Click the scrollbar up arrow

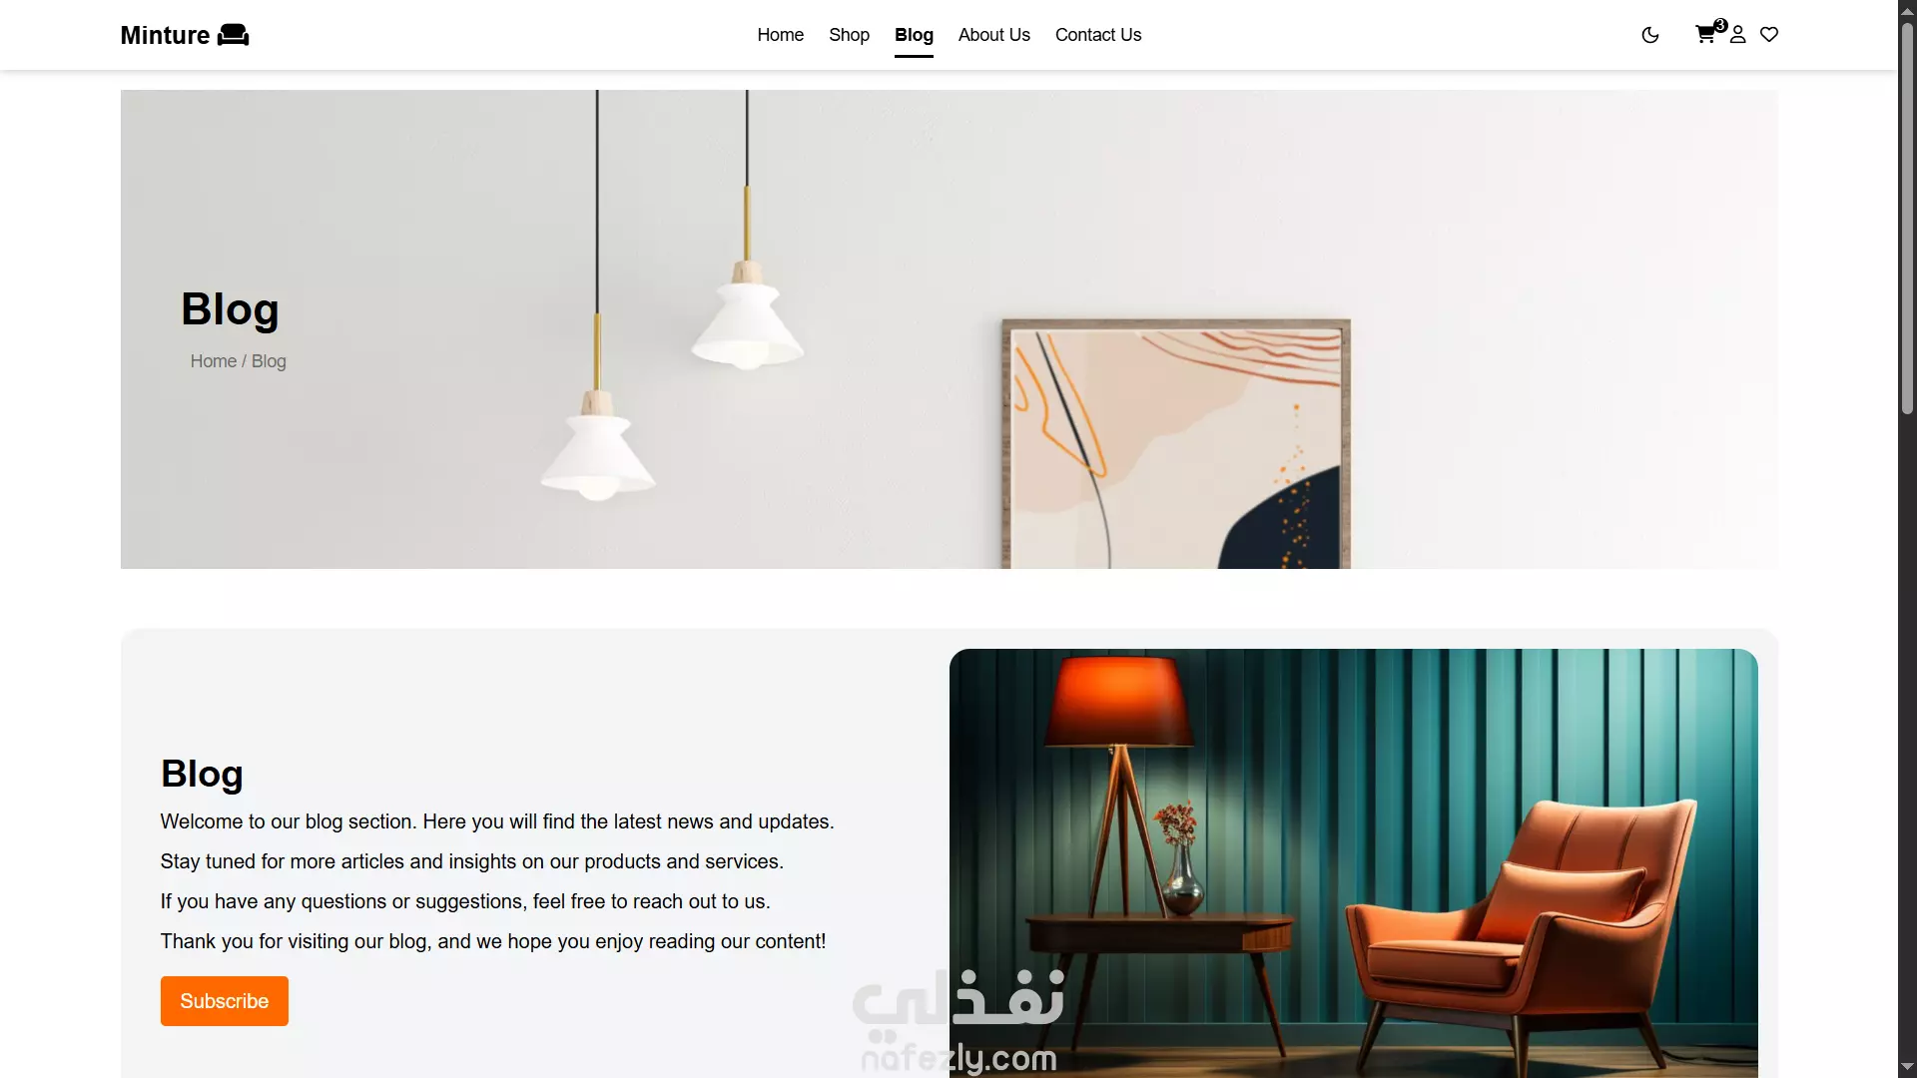[x=1907, y=9]
